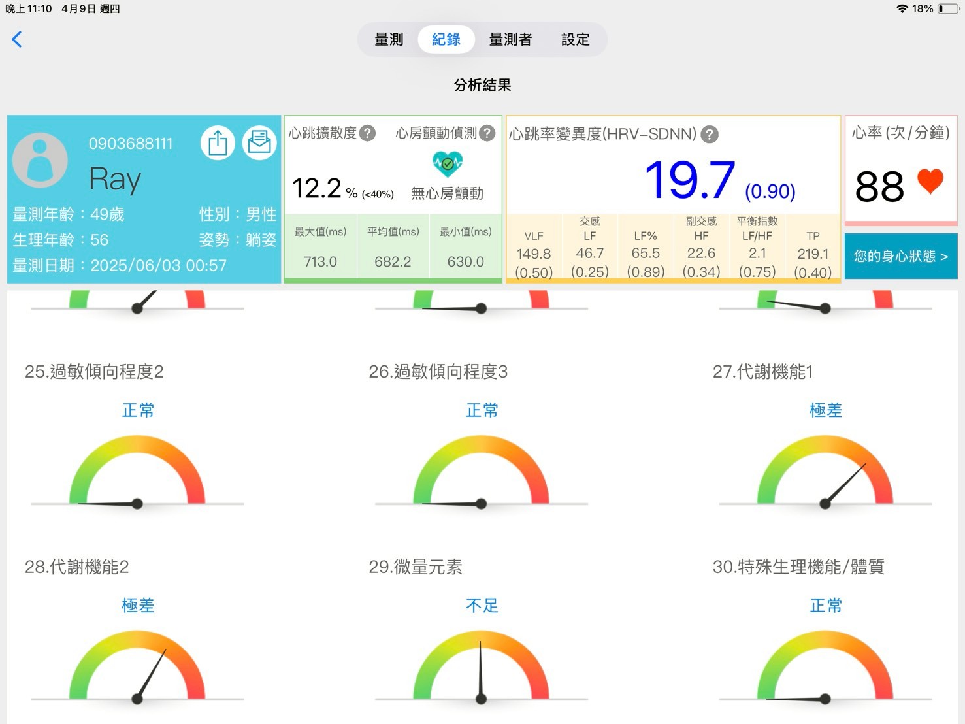Switch to the 量測 tab
Viewport: 965px width, 724px height.
point(389,40)
